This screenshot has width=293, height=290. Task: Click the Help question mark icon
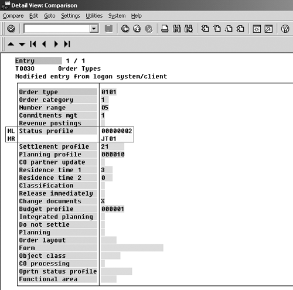point(285,29)
